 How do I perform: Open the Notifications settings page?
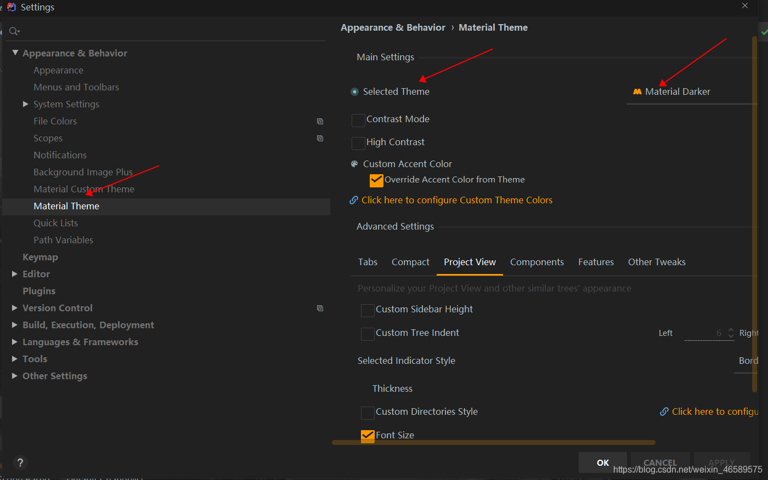(60, 155)
